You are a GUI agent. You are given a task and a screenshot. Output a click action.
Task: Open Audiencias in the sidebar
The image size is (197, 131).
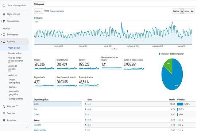click(13, 75)
